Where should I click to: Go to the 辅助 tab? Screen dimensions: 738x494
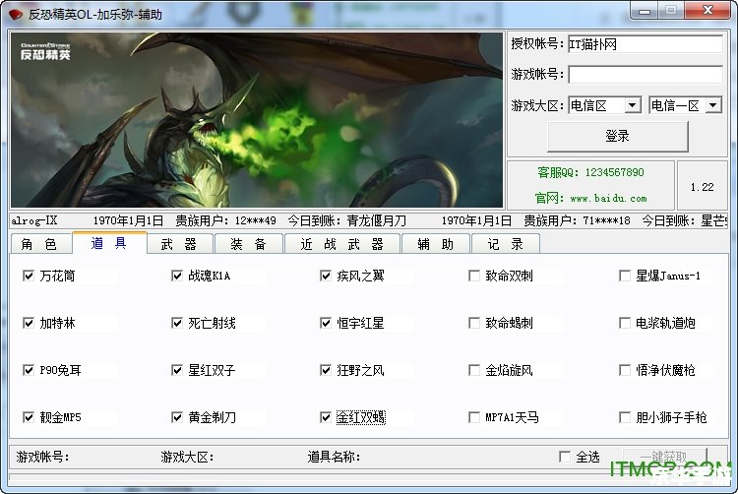(x=436, y=244)
